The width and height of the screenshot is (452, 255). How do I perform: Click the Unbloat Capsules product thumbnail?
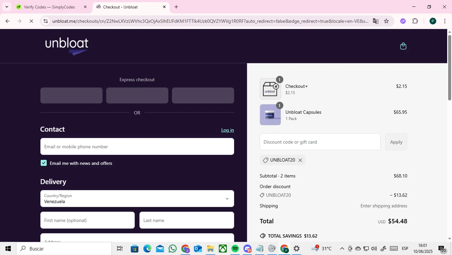(x=270, y=115)
